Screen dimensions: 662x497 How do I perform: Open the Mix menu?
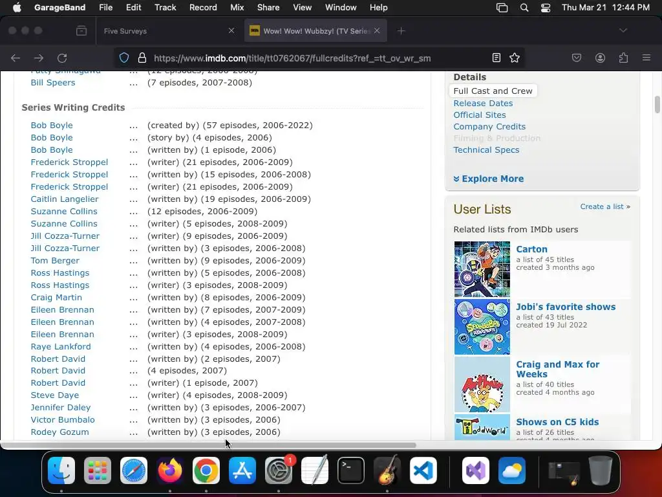click(x=237, y=8)
